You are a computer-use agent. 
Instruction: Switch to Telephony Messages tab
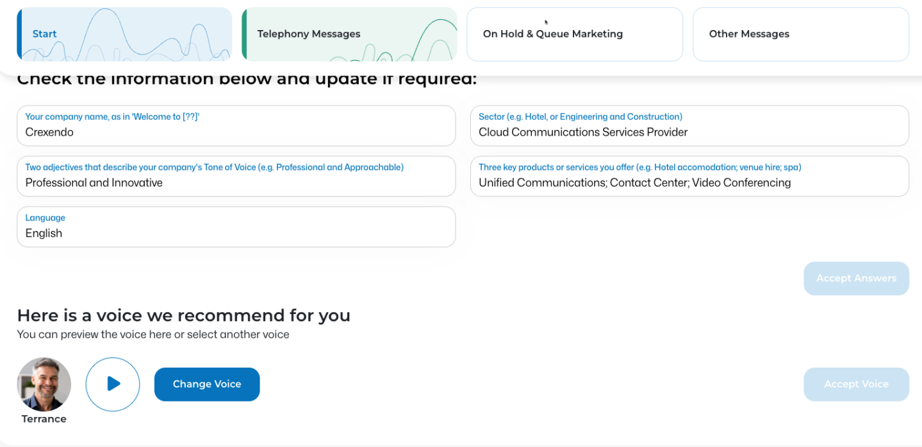[349, 34]
